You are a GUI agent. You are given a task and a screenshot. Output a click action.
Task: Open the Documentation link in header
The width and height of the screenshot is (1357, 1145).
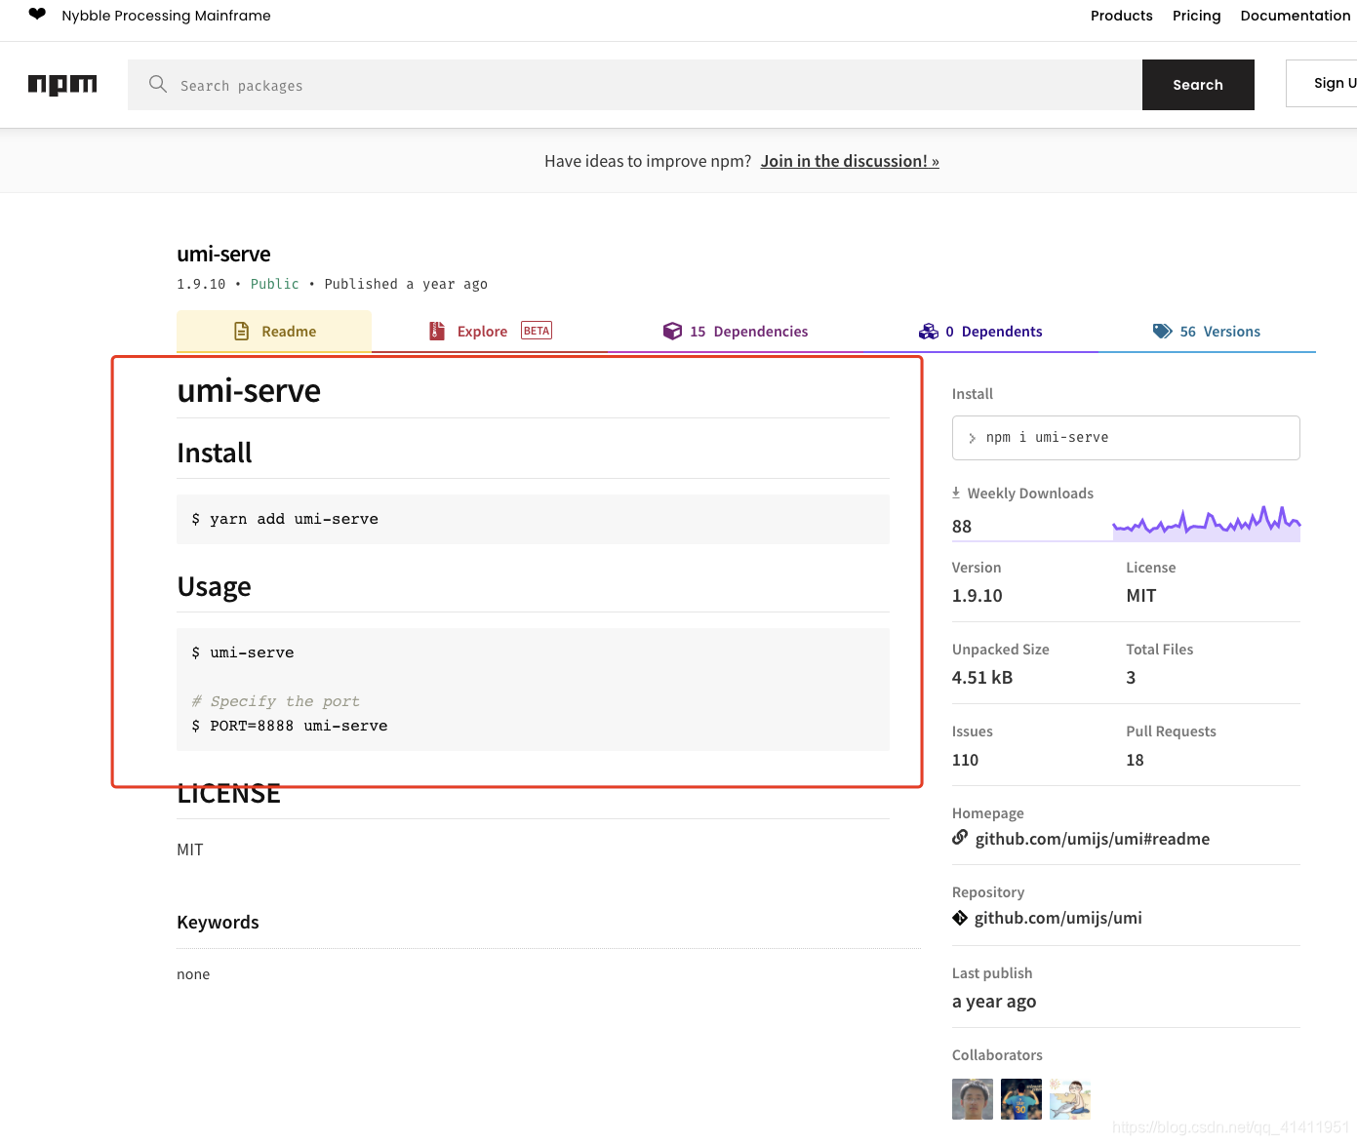[1296, 16]
